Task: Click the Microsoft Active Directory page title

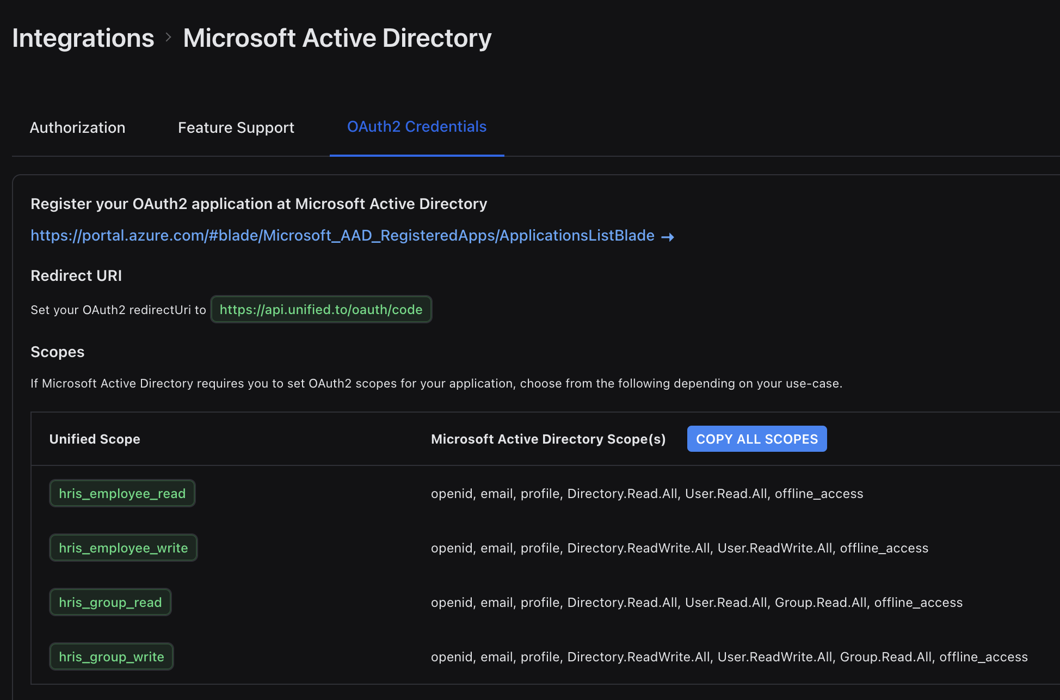Action: coord(337,38)
